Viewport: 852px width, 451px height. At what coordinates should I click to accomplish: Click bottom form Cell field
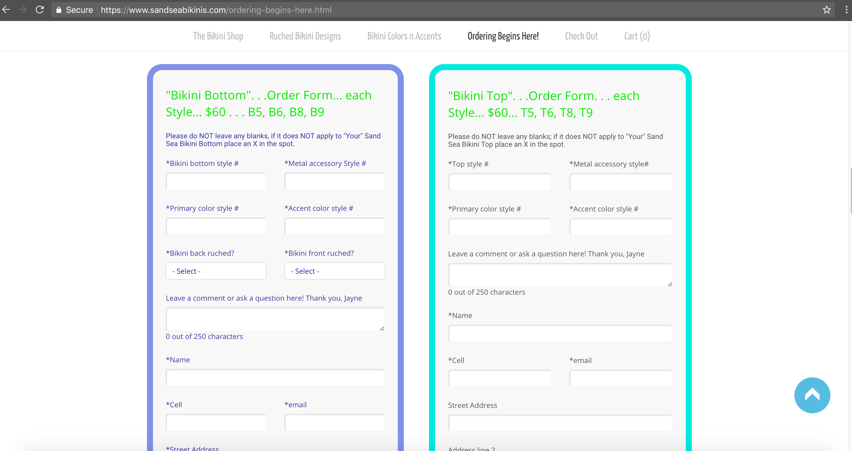216,422
